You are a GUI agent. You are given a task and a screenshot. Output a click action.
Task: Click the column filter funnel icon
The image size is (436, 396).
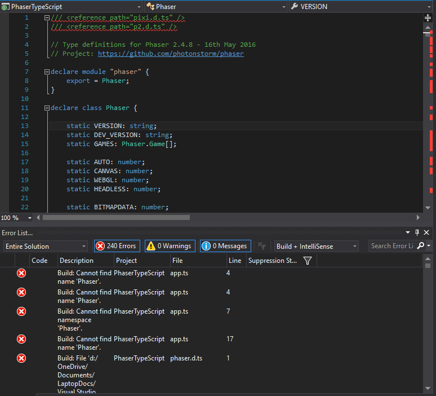pos(307,261)
